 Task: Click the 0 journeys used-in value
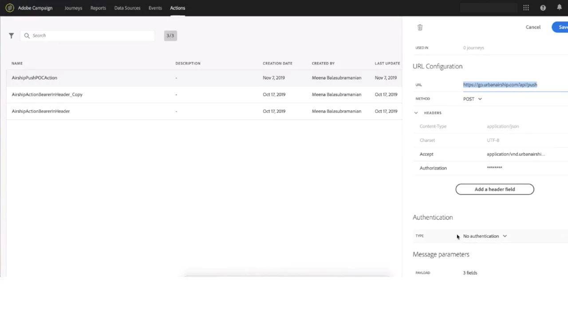[473, 48]
